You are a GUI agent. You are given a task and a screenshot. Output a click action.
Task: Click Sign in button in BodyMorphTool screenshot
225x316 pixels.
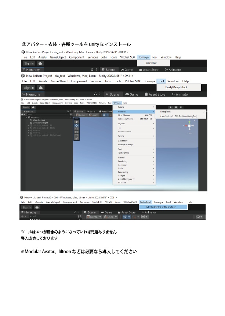[x=29, y=88]
